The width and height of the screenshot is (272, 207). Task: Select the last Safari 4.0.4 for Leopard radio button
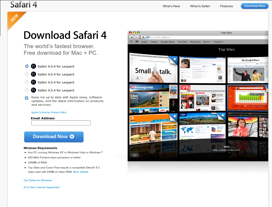27,90
